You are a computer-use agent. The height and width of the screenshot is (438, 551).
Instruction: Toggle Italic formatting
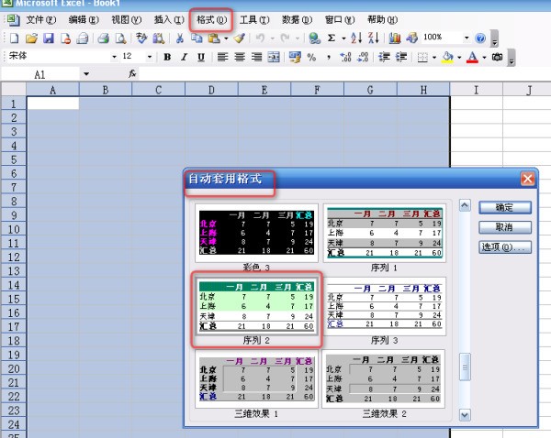tap(185, 57)
